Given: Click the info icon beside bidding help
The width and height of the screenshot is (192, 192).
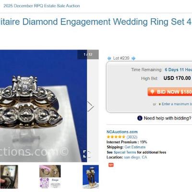Looking at the screenshot, I should [140, 118].
